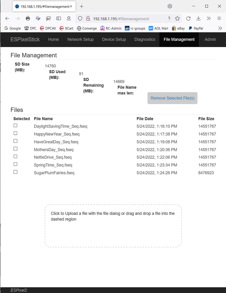
Task: Bookmark this page using the star icon
Action: [x=177, y=18]
